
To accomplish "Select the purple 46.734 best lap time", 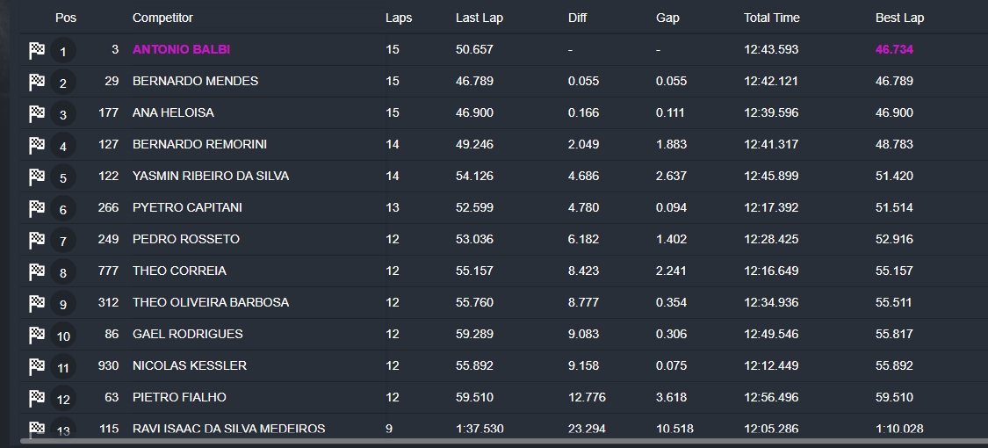I will coord(894,49).
